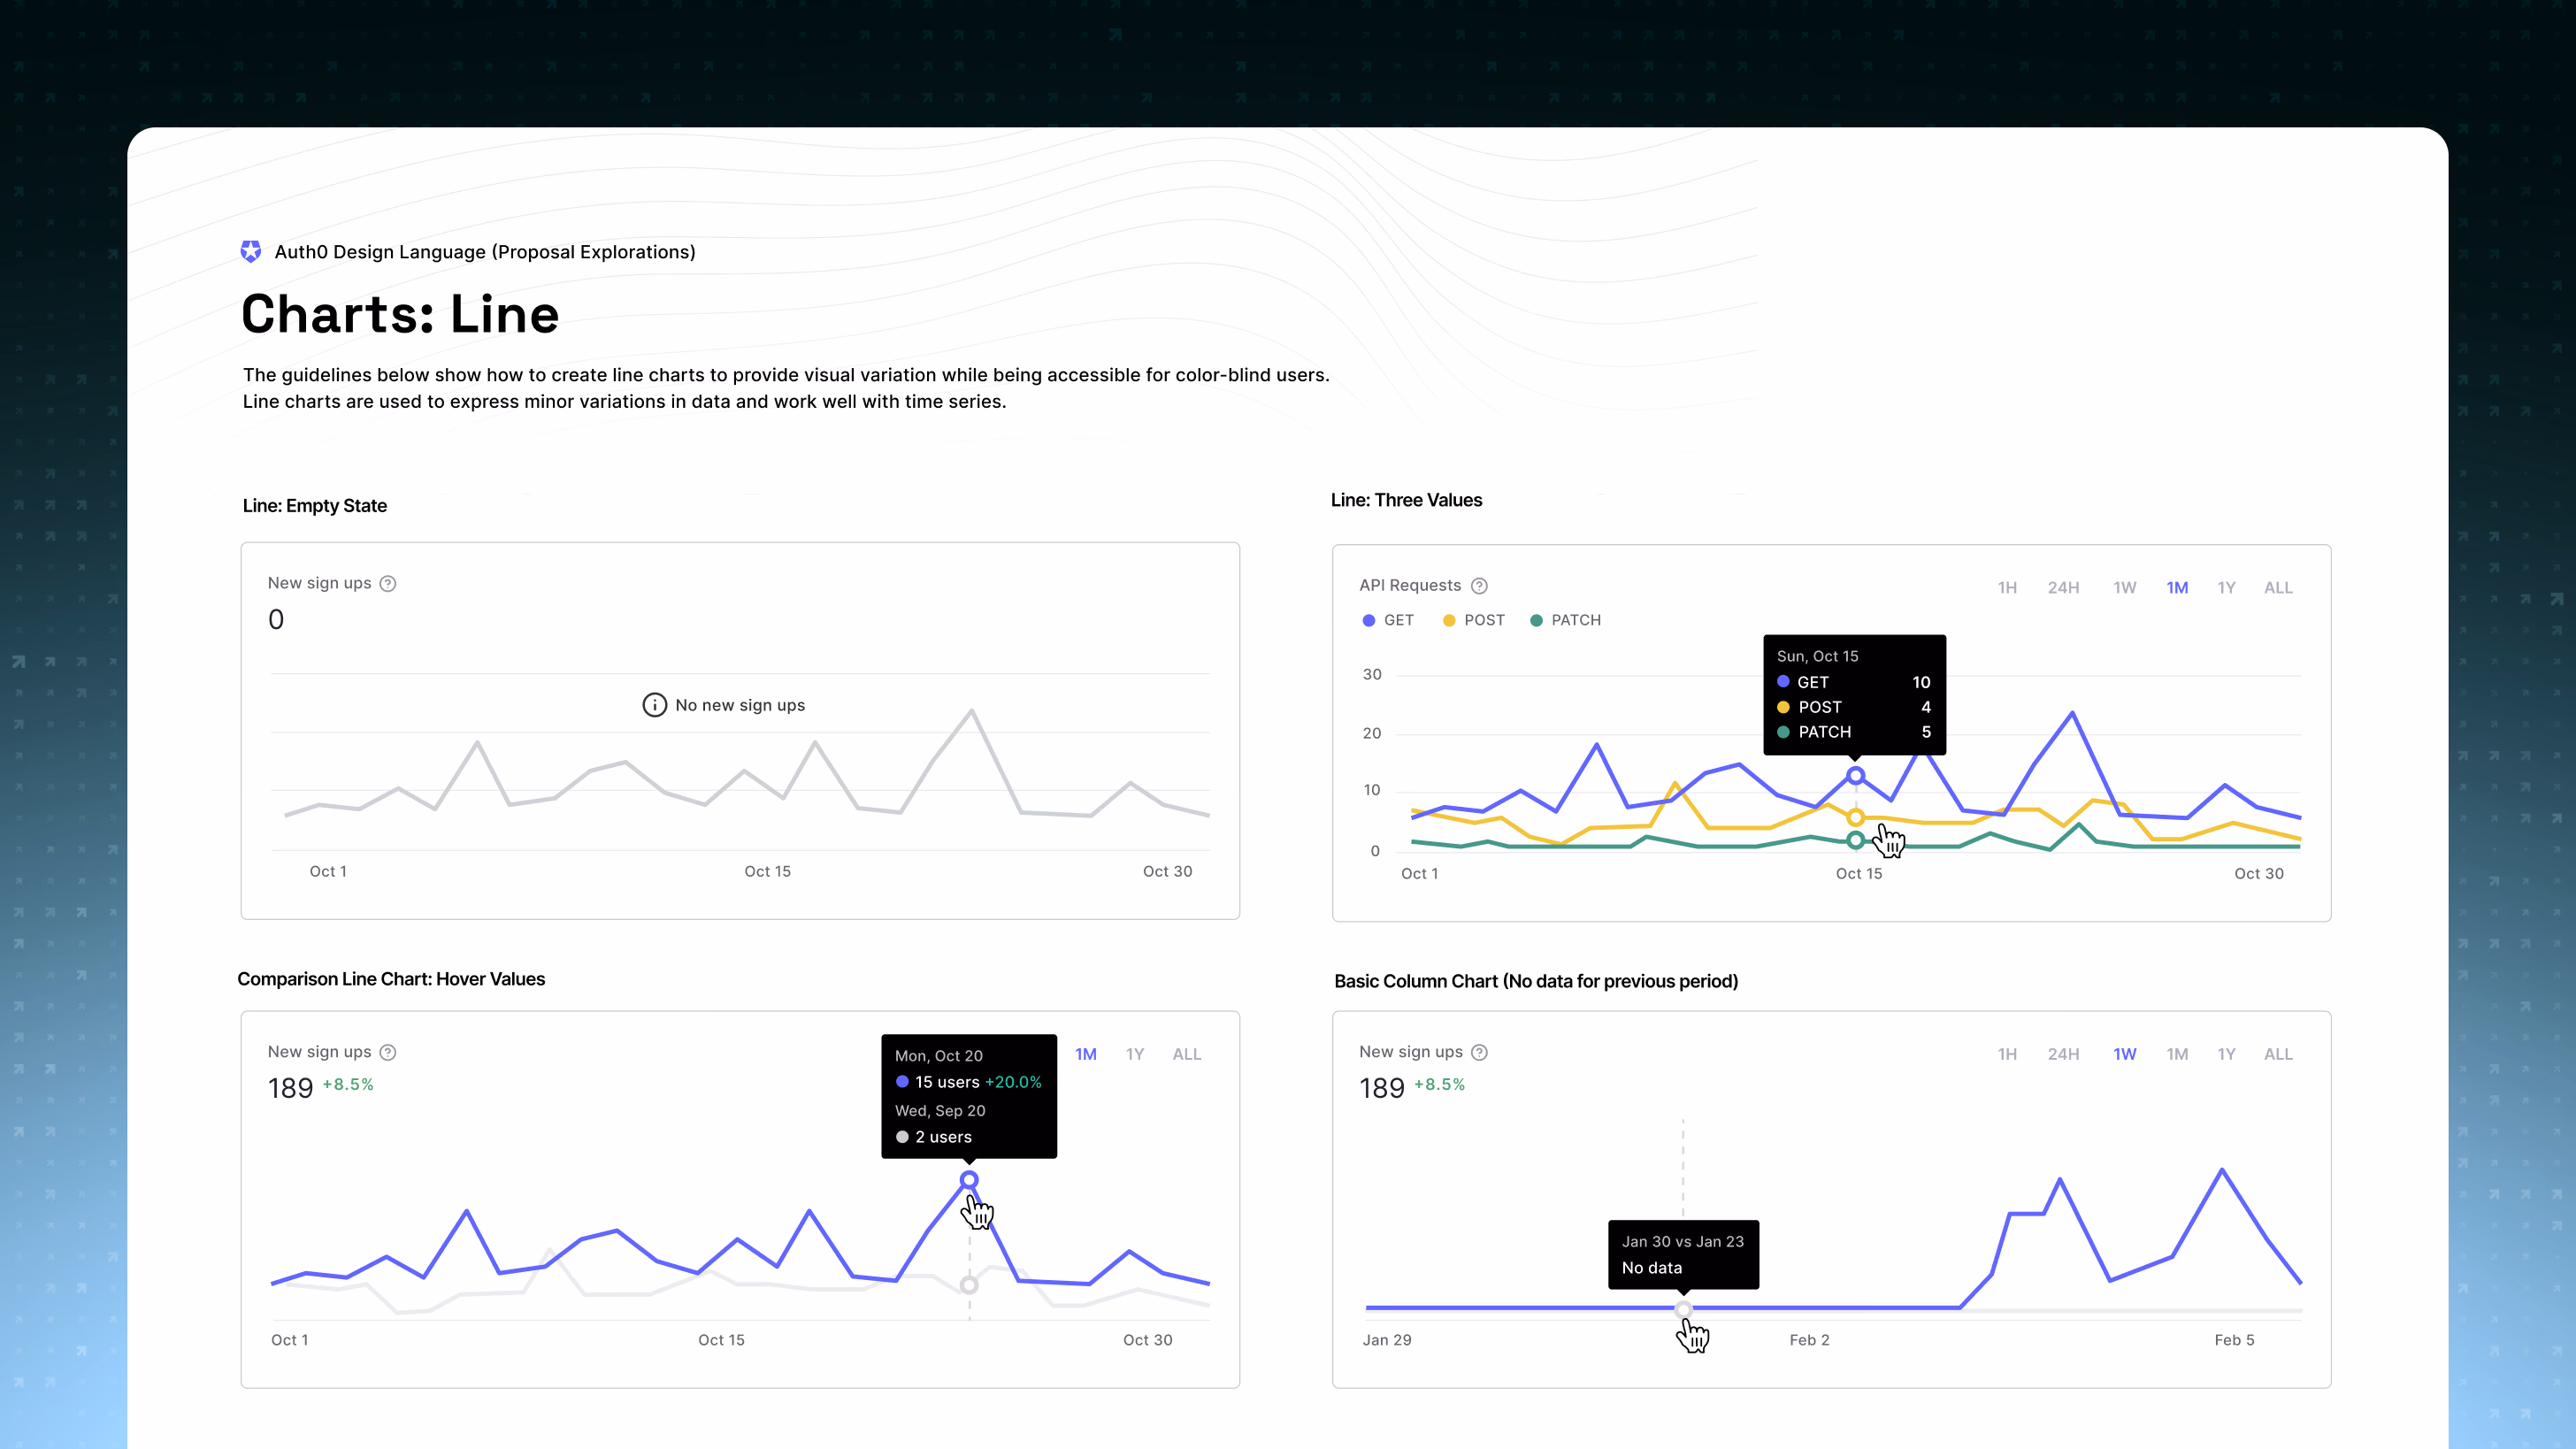Click help icon beside API Requests
Image resolution: width=2576 pixels, height=1449 pixels.
coord(1480,586)
